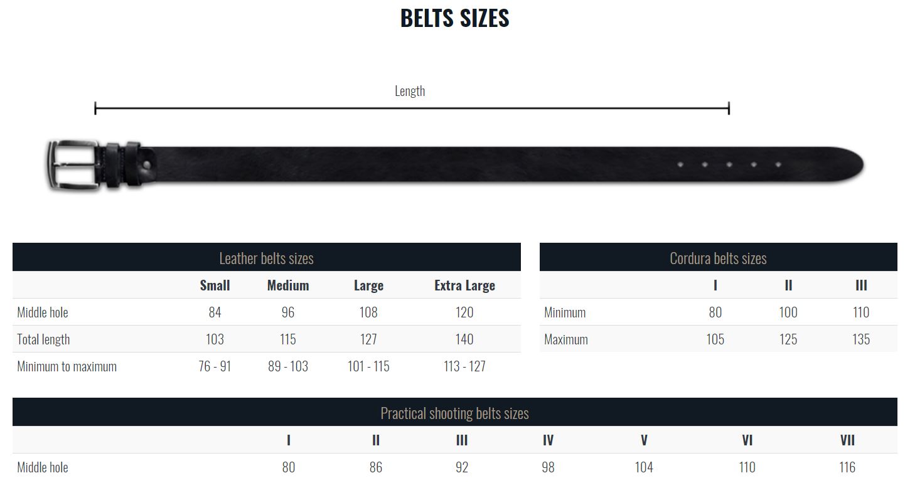Image resolution: width=910 pixels, height=483 pixels.
Task: Click the "Medium" leather belt column header
Action: 288,285
